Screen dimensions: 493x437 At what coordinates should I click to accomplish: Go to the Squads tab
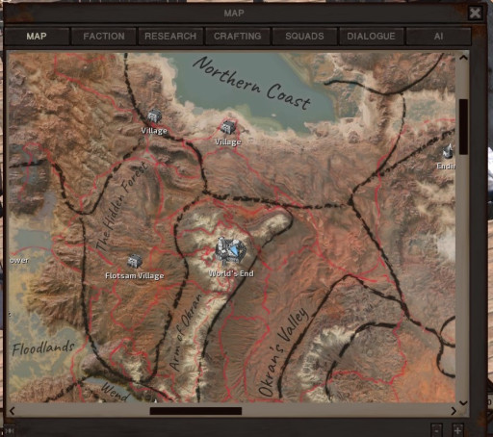[x=304, y=37]
